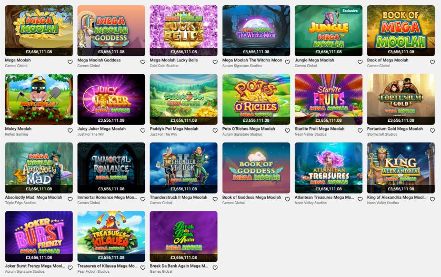Favorite Jungle Mega Moolah with heart icon
441x277 pixels.
(x=360, y=62)
